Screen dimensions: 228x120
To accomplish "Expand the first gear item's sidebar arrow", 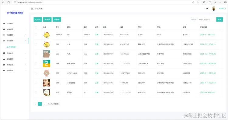I will (25, 29).
